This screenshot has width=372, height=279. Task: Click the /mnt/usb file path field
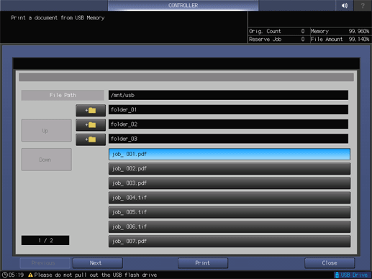pyautogui.click(x=228, y=95)
